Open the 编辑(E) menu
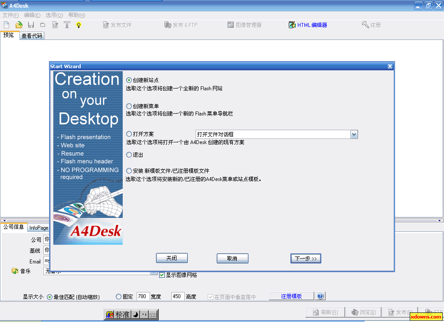Image resolution: width=444 pixels, height=322 pixels. (x=32, y=15)
